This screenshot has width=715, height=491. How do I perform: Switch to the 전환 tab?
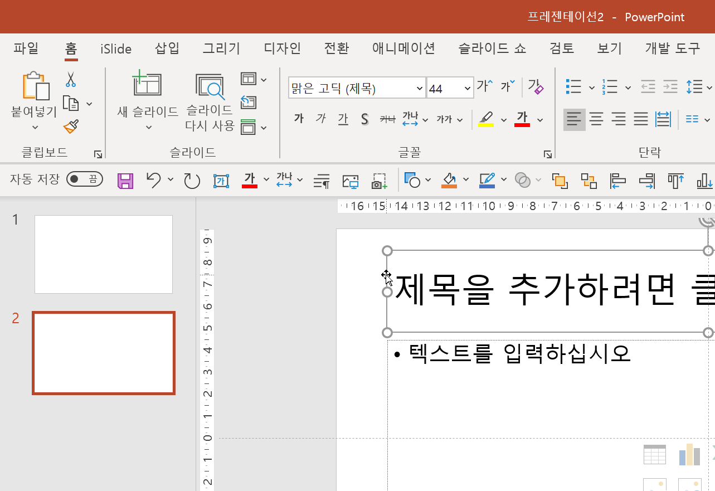336,48
